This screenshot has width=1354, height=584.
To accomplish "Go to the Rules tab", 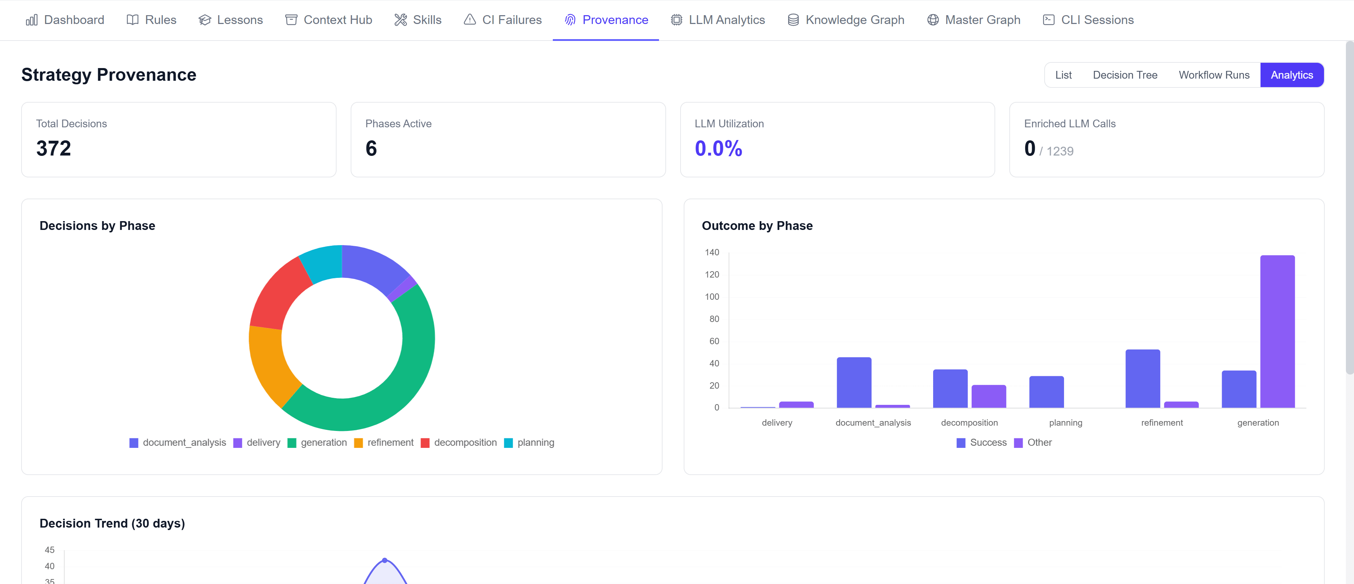I will coord(151,20).
